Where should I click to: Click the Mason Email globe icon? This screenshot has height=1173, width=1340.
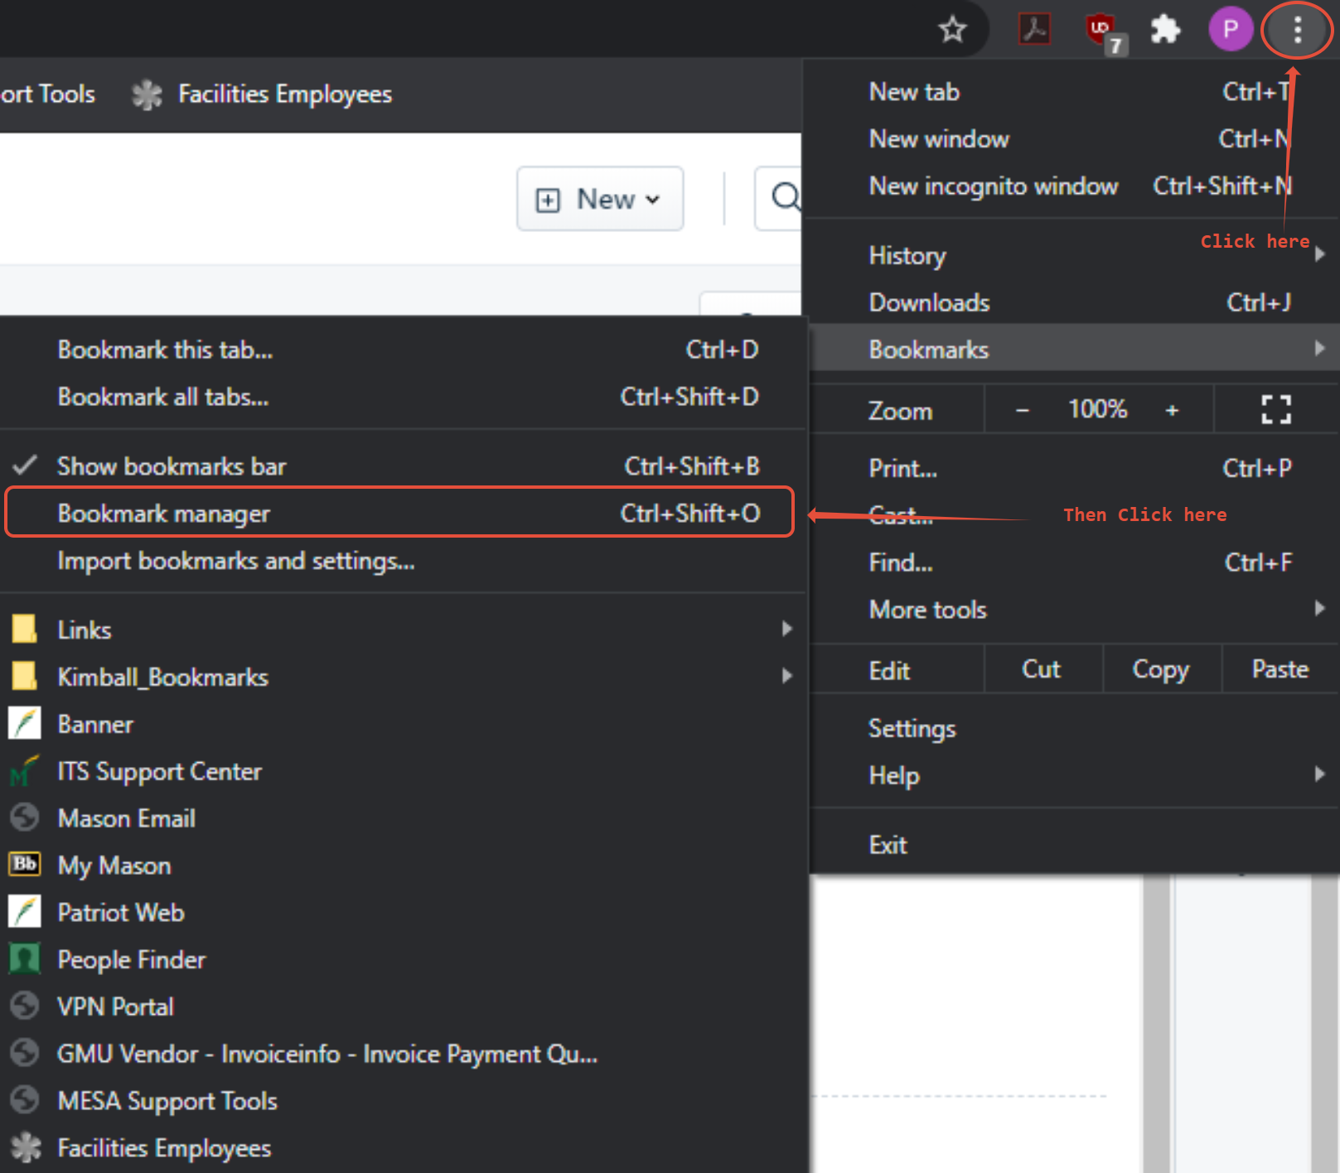(x=24, y=818)
